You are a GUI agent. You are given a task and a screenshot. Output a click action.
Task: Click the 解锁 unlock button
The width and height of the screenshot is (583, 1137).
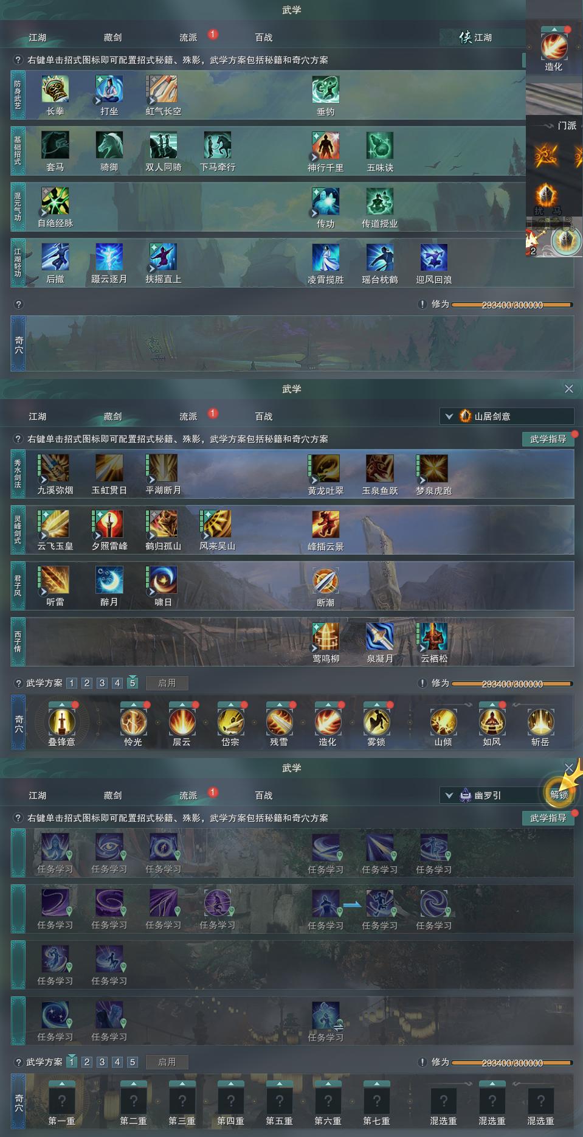tap(559, 795)
